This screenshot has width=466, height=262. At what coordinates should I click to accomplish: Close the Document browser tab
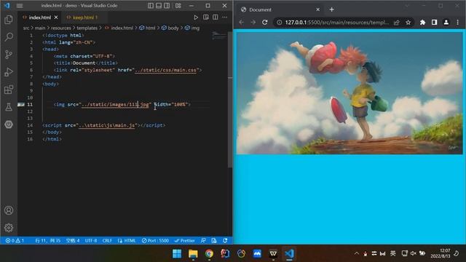coord(317,9)
